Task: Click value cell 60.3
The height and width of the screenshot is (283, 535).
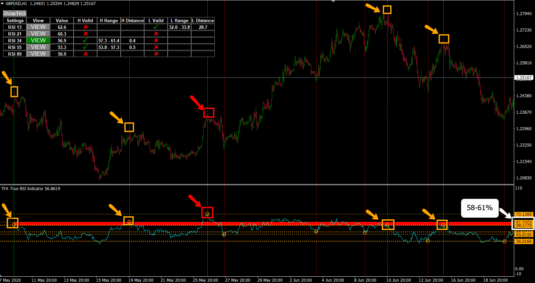Action: (62, 34)
